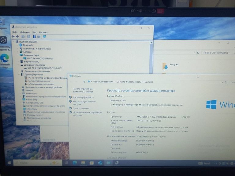Select Мультимедиа контроллер device
The image size is (235, 176).
coord(41,84)
